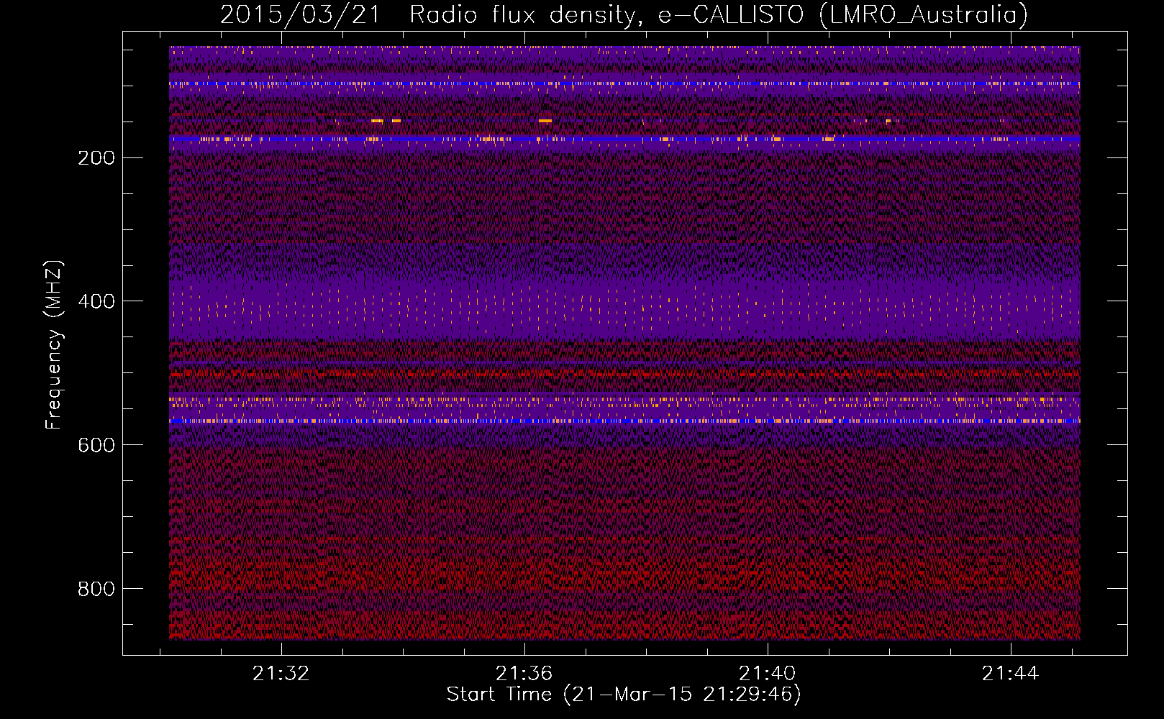Click the 21:32 time tick label
Viewport: 1164px width, 719px height.
[281, 674]
